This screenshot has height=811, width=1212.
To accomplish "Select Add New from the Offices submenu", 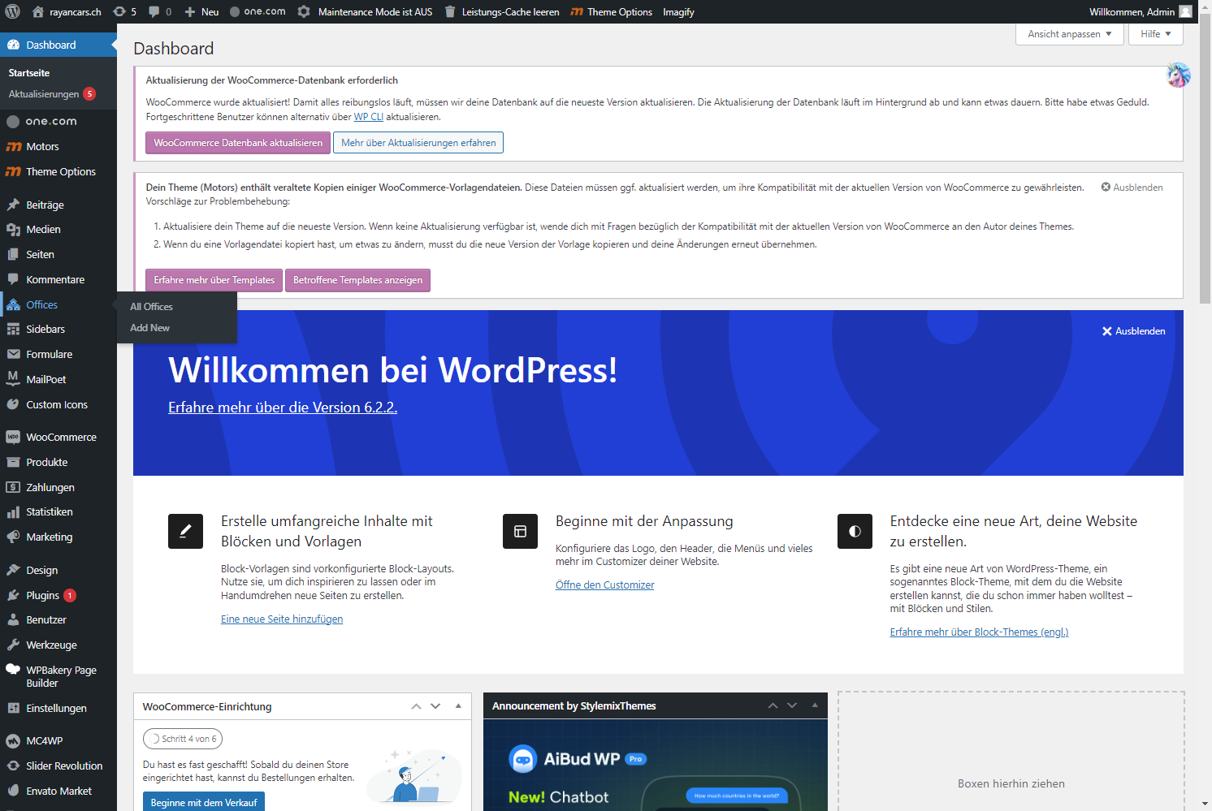I will [149, 328].
